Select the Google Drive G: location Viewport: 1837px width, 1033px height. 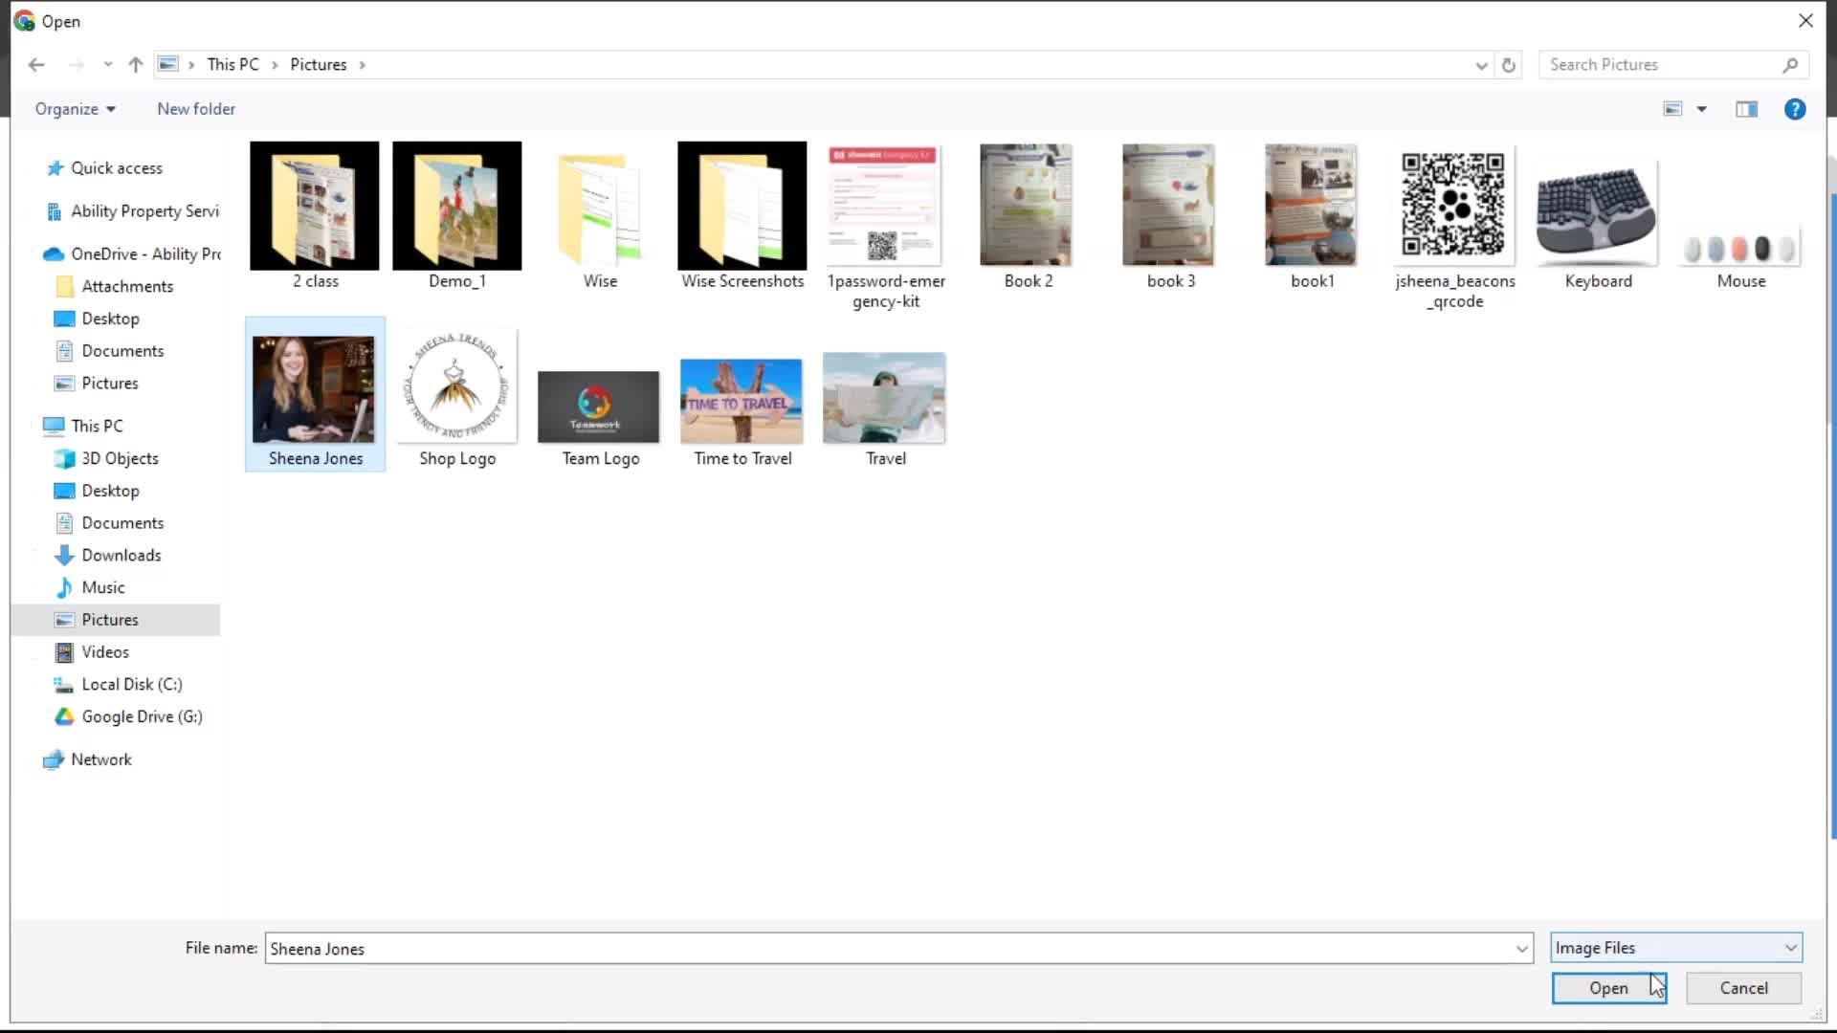click(x=142, y=716)
